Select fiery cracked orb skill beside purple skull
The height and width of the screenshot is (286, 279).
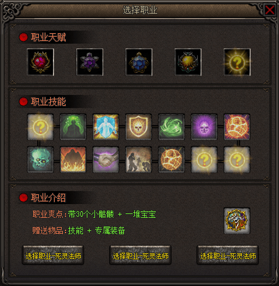[x=237, y=127]
